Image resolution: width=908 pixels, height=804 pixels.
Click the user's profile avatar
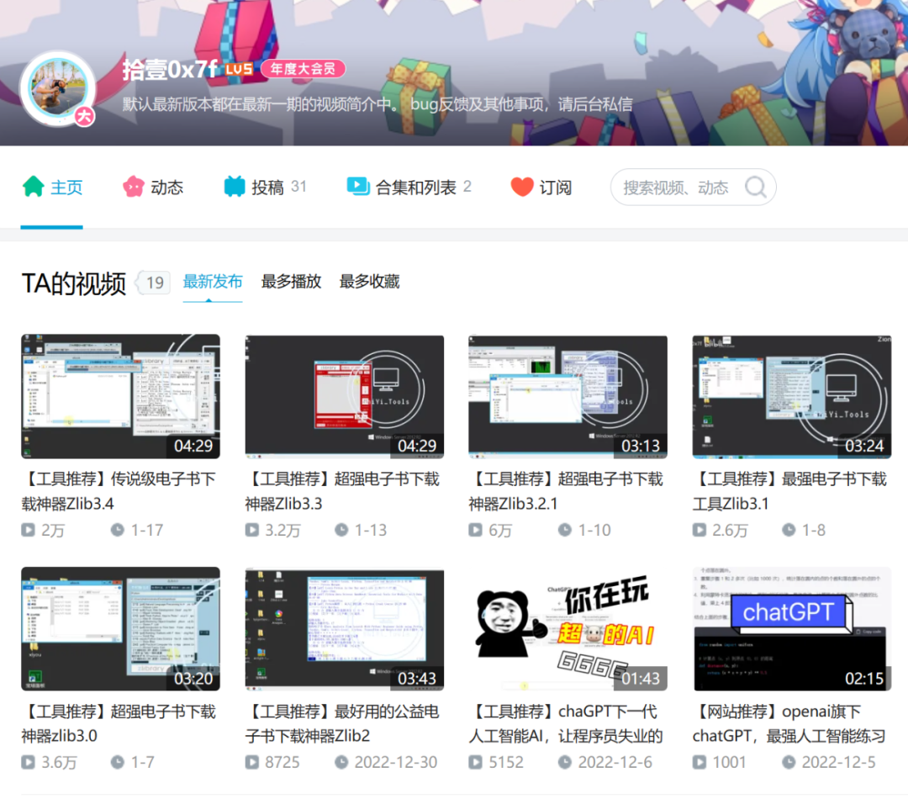pos(58,88)
